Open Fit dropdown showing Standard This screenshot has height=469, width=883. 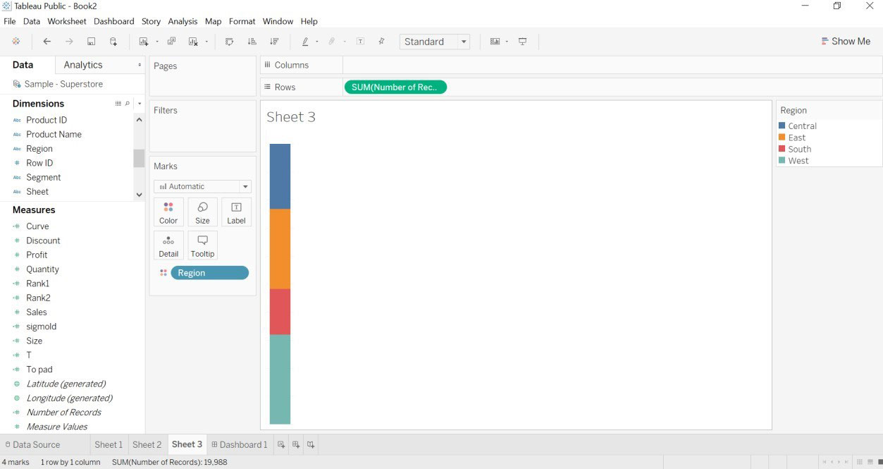coord(435,42)
